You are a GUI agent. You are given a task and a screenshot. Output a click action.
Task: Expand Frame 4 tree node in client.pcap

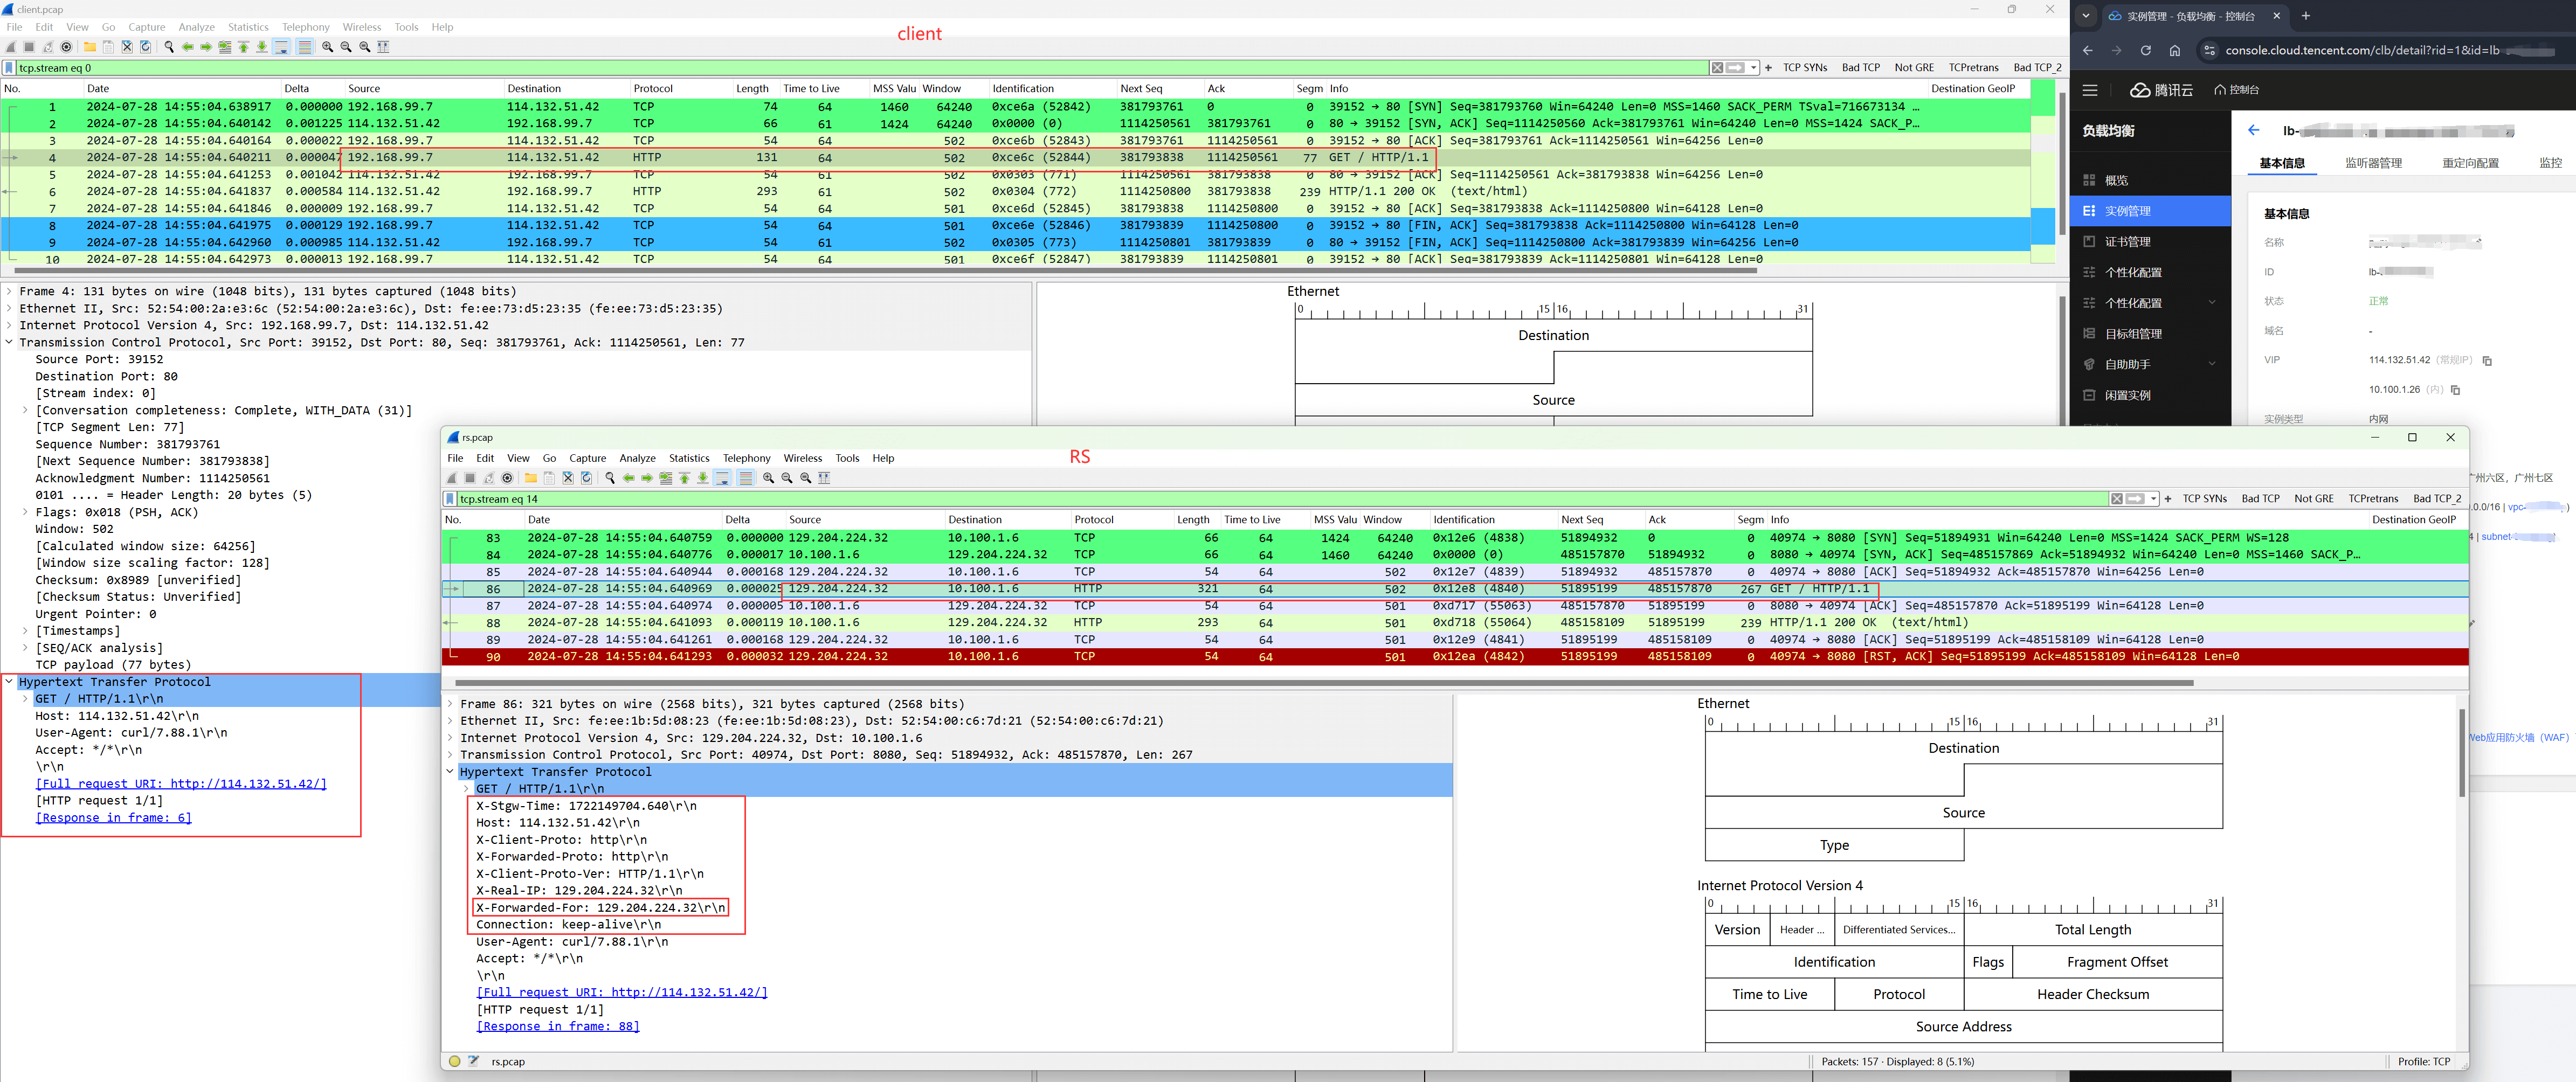[9, 292]
